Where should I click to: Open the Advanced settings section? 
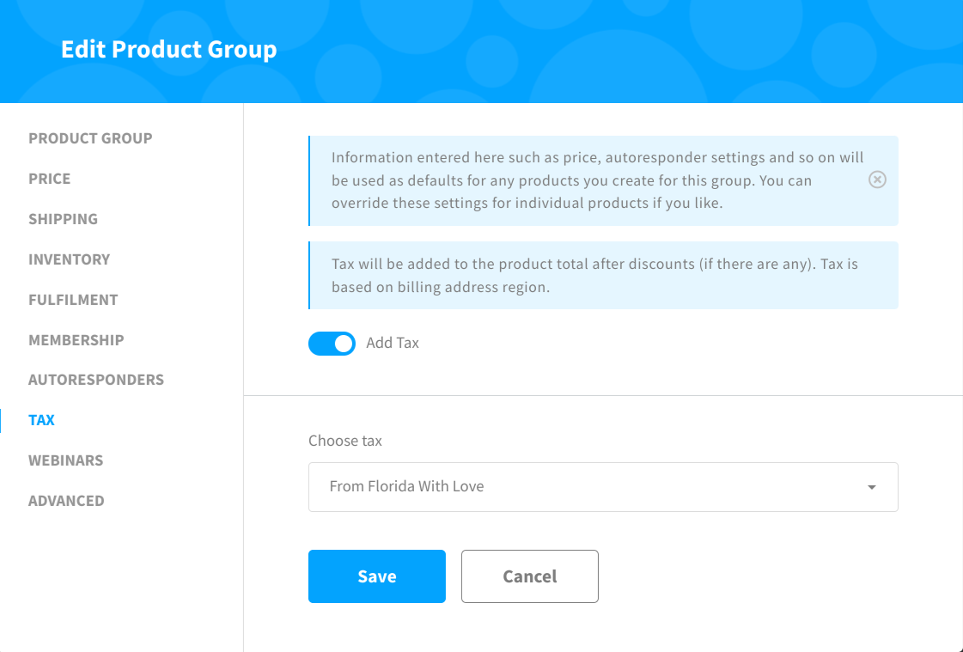[66, 501]
